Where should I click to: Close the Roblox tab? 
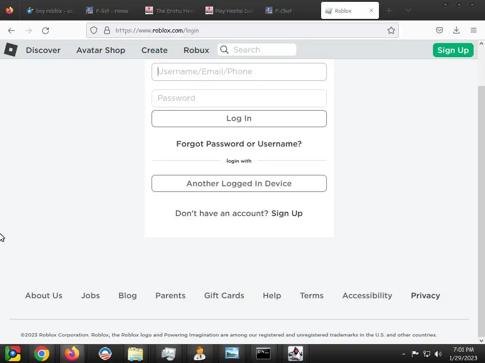pyautogui.click(x=371, y=10)
